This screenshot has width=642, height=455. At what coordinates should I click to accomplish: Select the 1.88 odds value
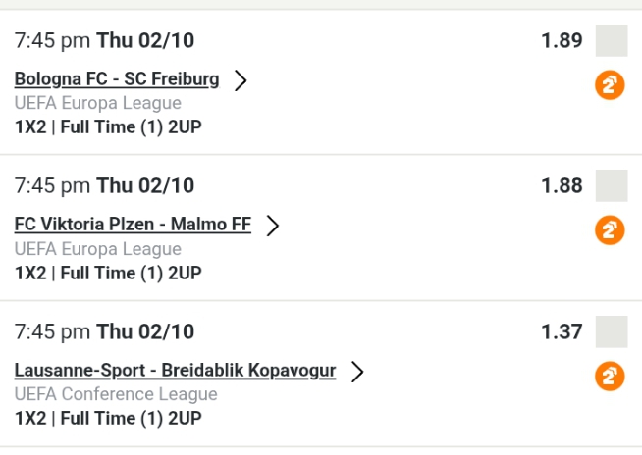click(x=562, y=185)
